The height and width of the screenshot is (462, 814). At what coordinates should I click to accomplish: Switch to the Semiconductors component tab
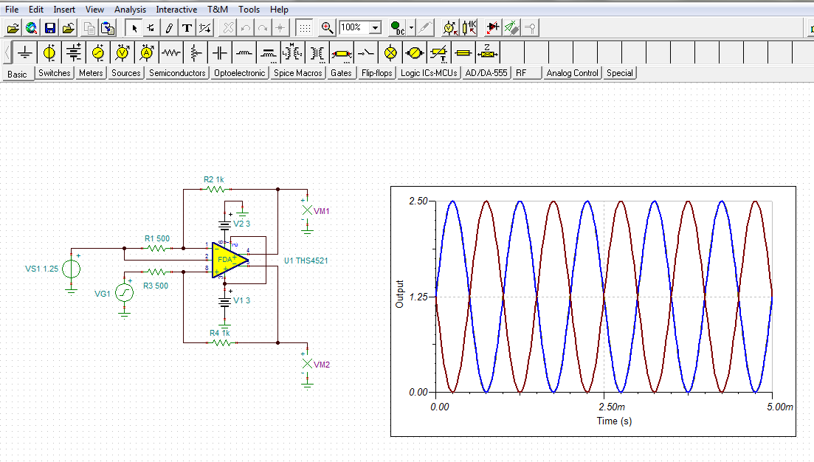point(177,73)
